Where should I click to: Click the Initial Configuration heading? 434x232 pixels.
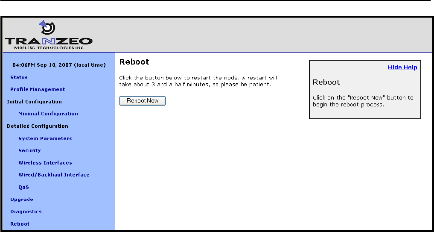[34, 101]
